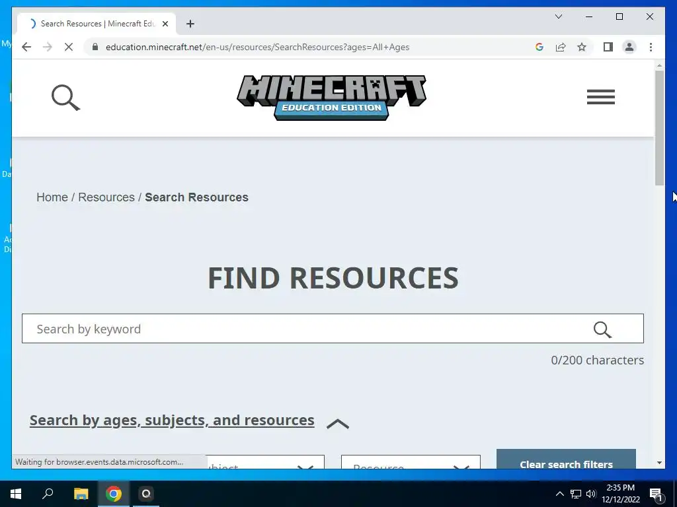Open the hamburger navigation menu
The width and height of the screenshot is (677, 507).
pyautogui.click(x=600, y=97)
